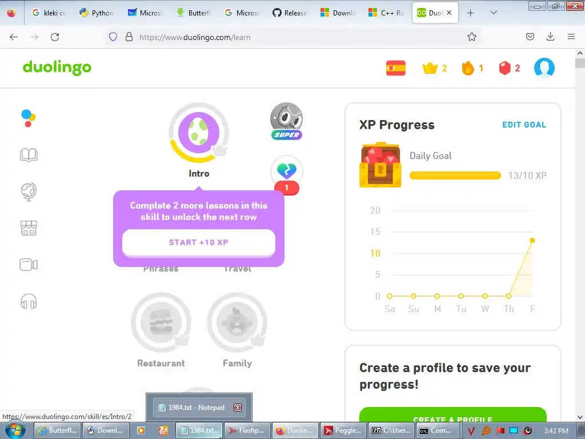Select the Intro skill egg icon
This screenshot has width=585, height=439.
point(198,132)
